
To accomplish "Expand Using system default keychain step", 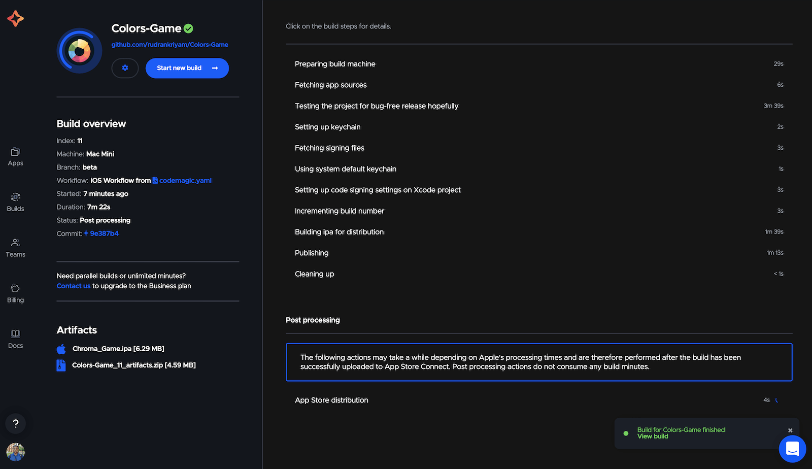I will (539, 169).
